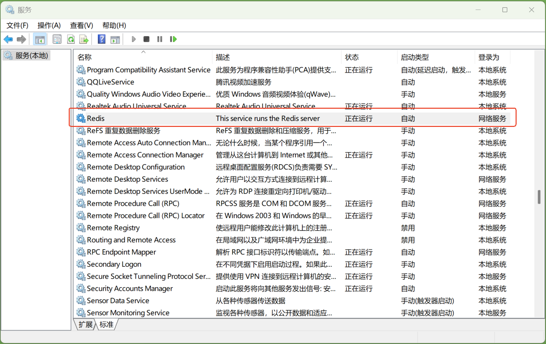
Task: Click the Stop Service square icon
Action: [146, 39]
